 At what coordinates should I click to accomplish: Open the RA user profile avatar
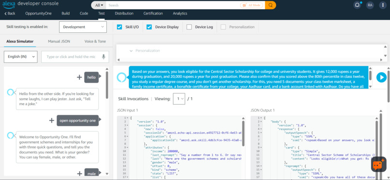(370, 5)
